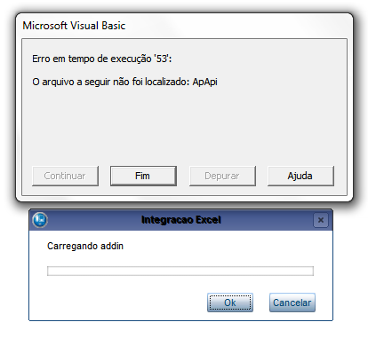Click the Integracao Excel title text
This screenshot has height=338, width=368.
181,220
